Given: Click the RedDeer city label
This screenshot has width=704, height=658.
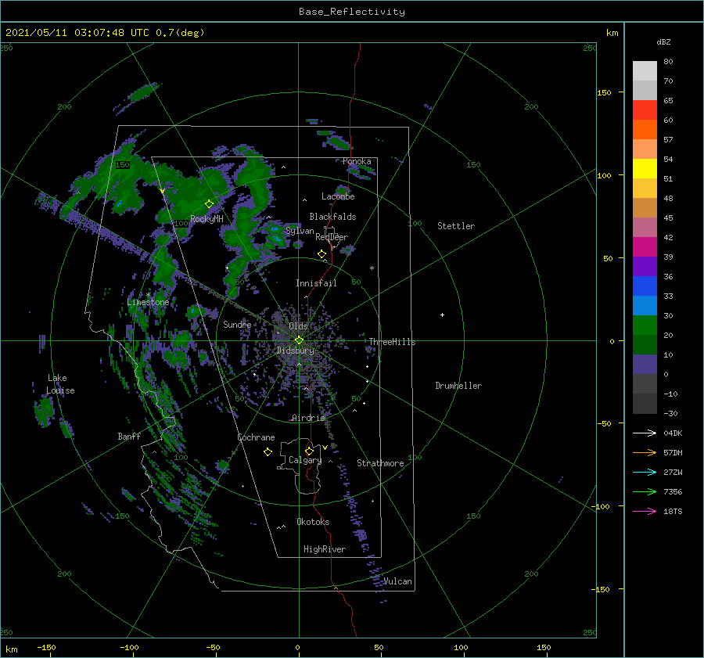Looking at the screenshot, I should [x=332, y=237].
